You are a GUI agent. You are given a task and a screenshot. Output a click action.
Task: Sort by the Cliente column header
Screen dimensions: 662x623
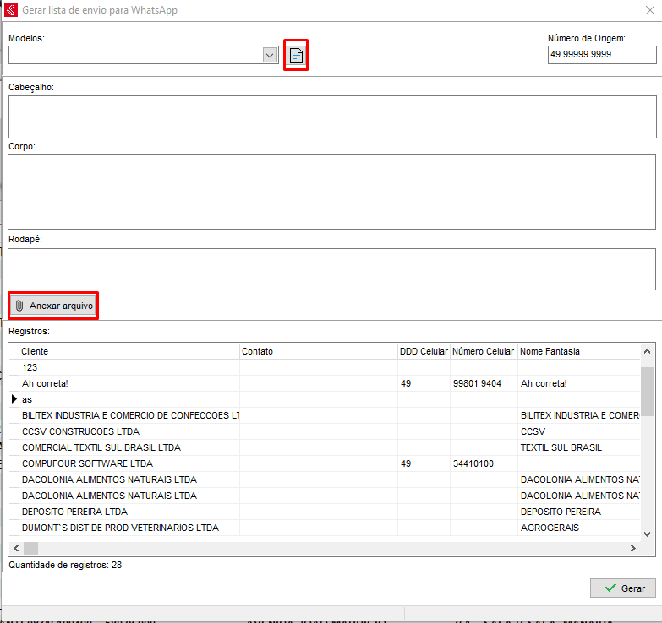point(129,351)
